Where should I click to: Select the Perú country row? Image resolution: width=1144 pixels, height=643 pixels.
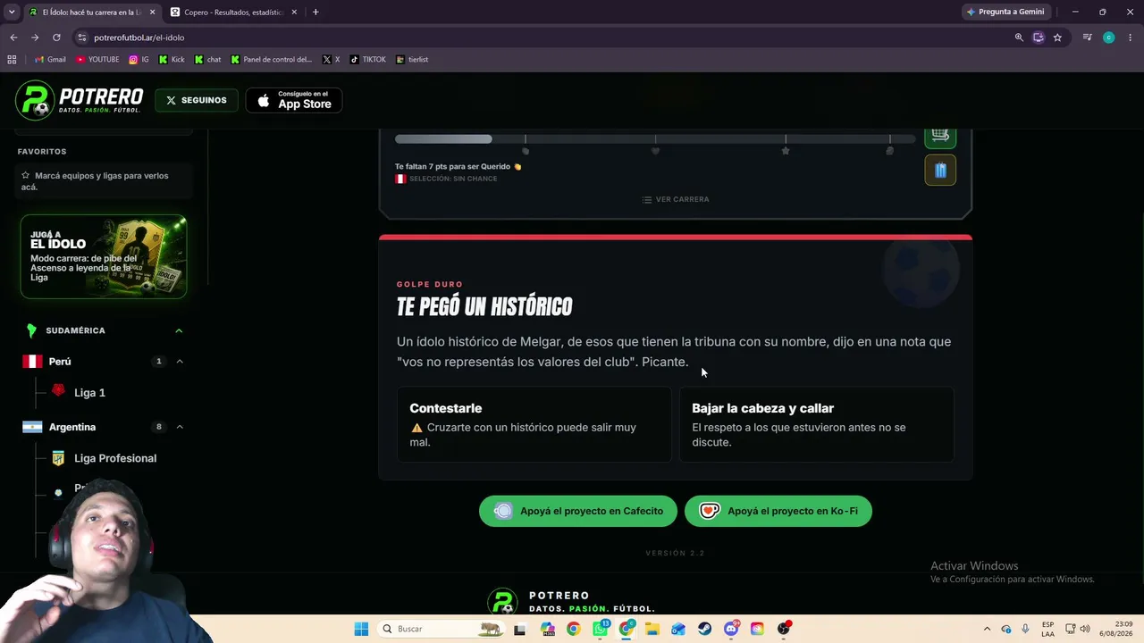[103, 362]
